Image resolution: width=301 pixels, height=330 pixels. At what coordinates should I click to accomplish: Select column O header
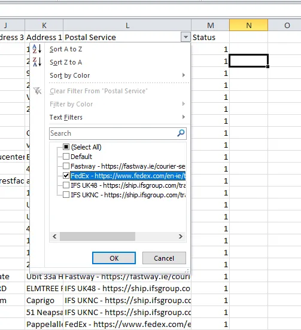285,25
